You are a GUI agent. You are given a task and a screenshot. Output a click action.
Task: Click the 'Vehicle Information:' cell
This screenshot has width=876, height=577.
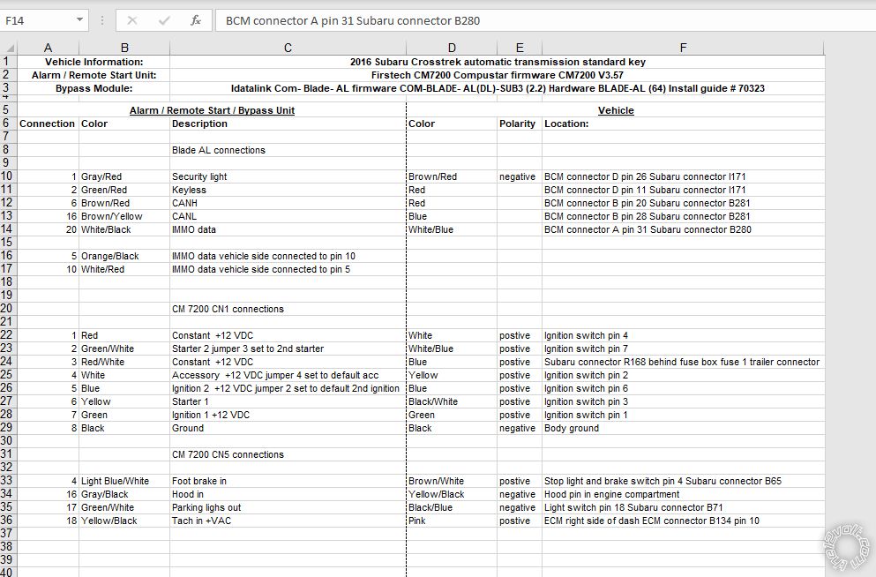(x=94, y=62)
